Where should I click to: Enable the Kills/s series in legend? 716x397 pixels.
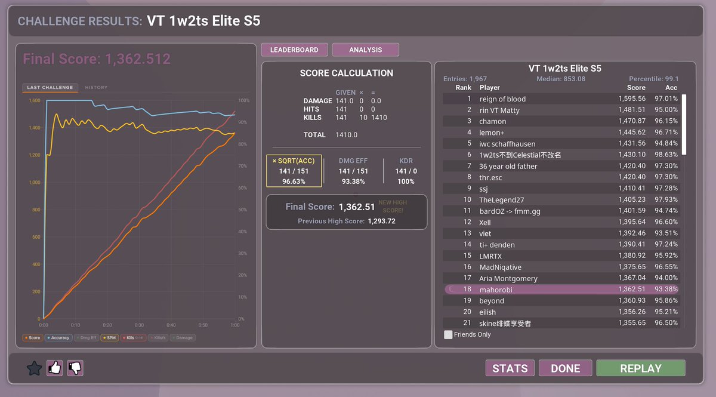(x=159, y=338)
